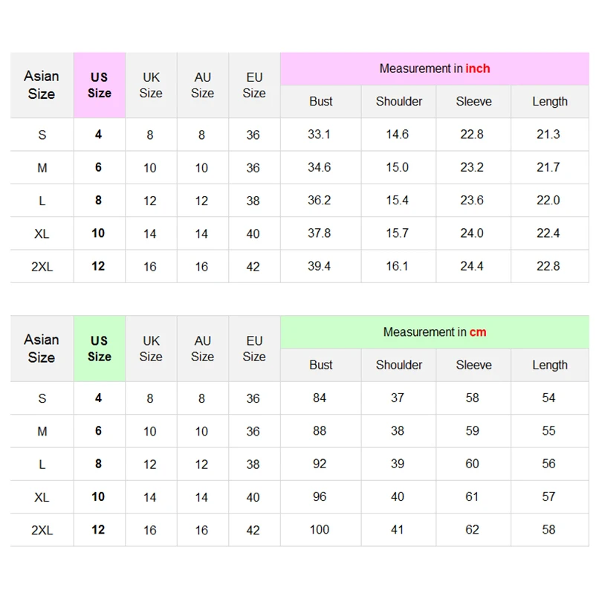Click the 33.1 Bust value

[x=320, y=135]
